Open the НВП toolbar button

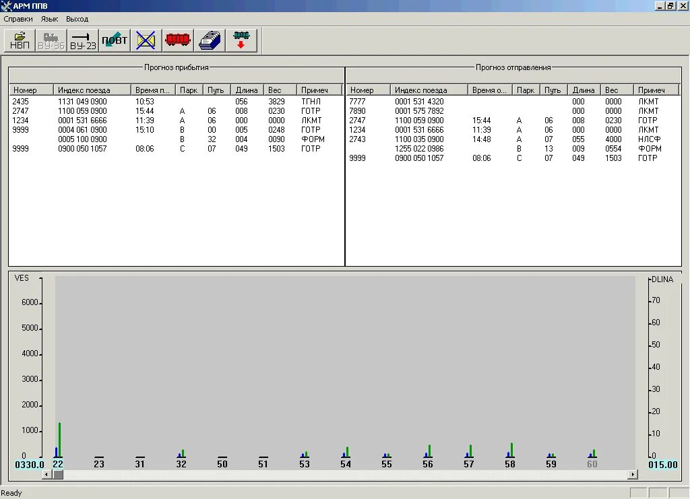20,40
